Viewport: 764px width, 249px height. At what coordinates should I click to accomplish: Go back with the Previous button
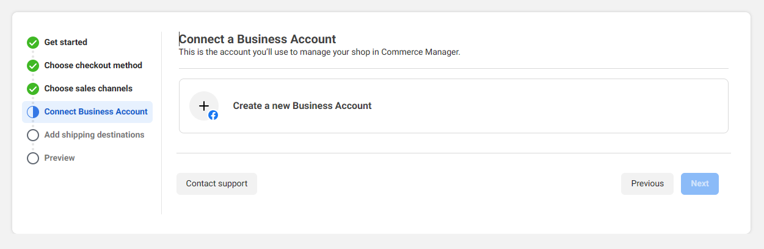[647, 184]
